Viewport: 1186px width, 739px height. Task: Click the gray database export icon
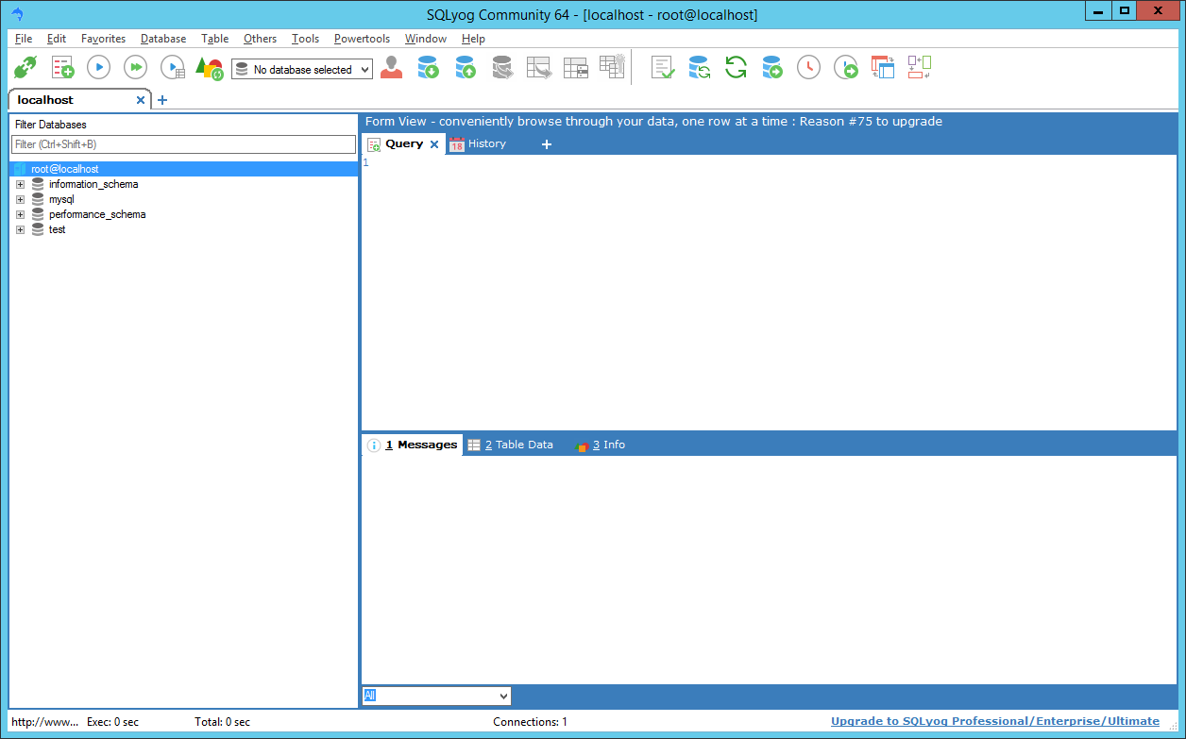pos(501,68)
